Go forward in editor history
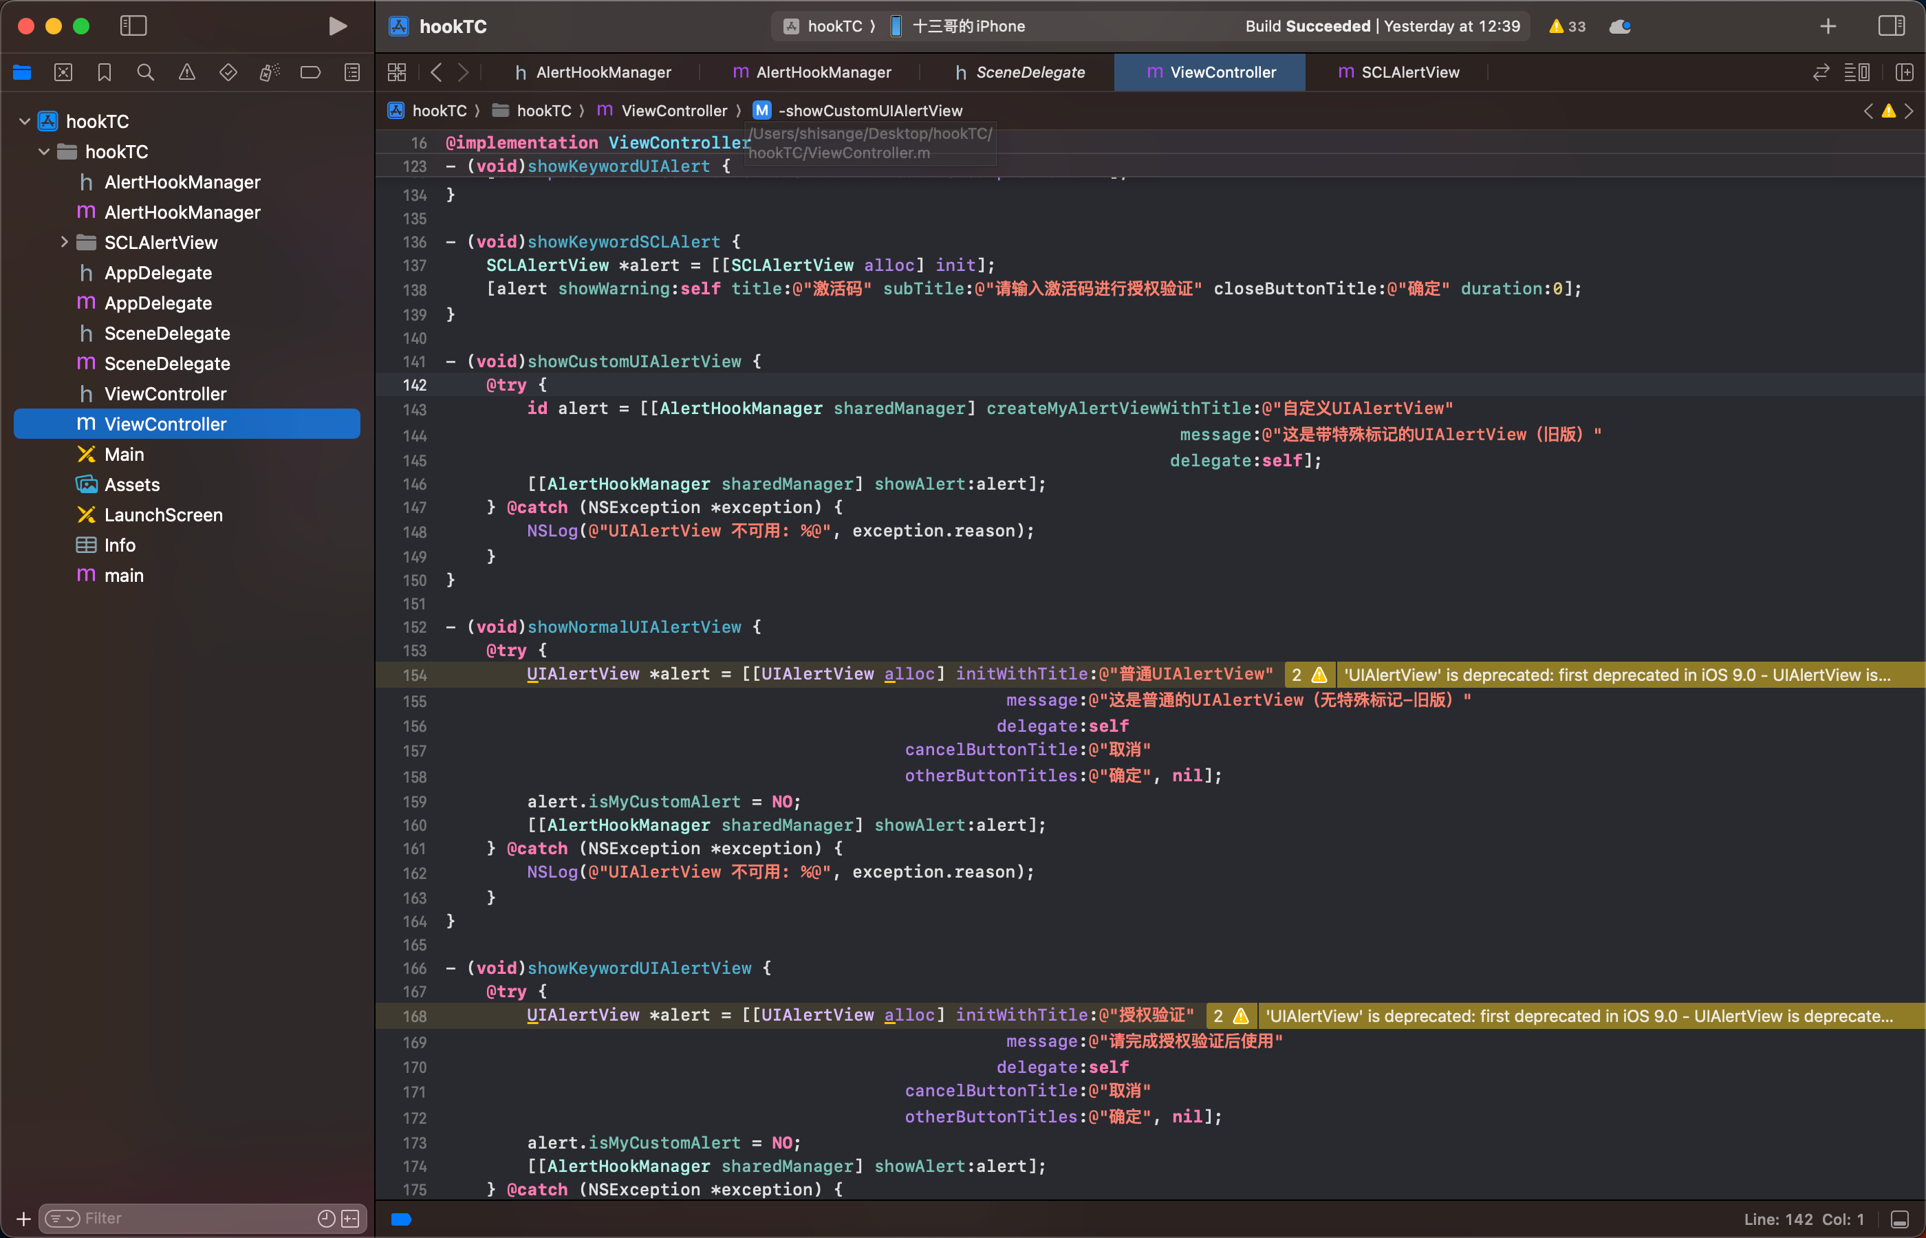Viewport: 1926px width, 1238px height. (463, 72)
